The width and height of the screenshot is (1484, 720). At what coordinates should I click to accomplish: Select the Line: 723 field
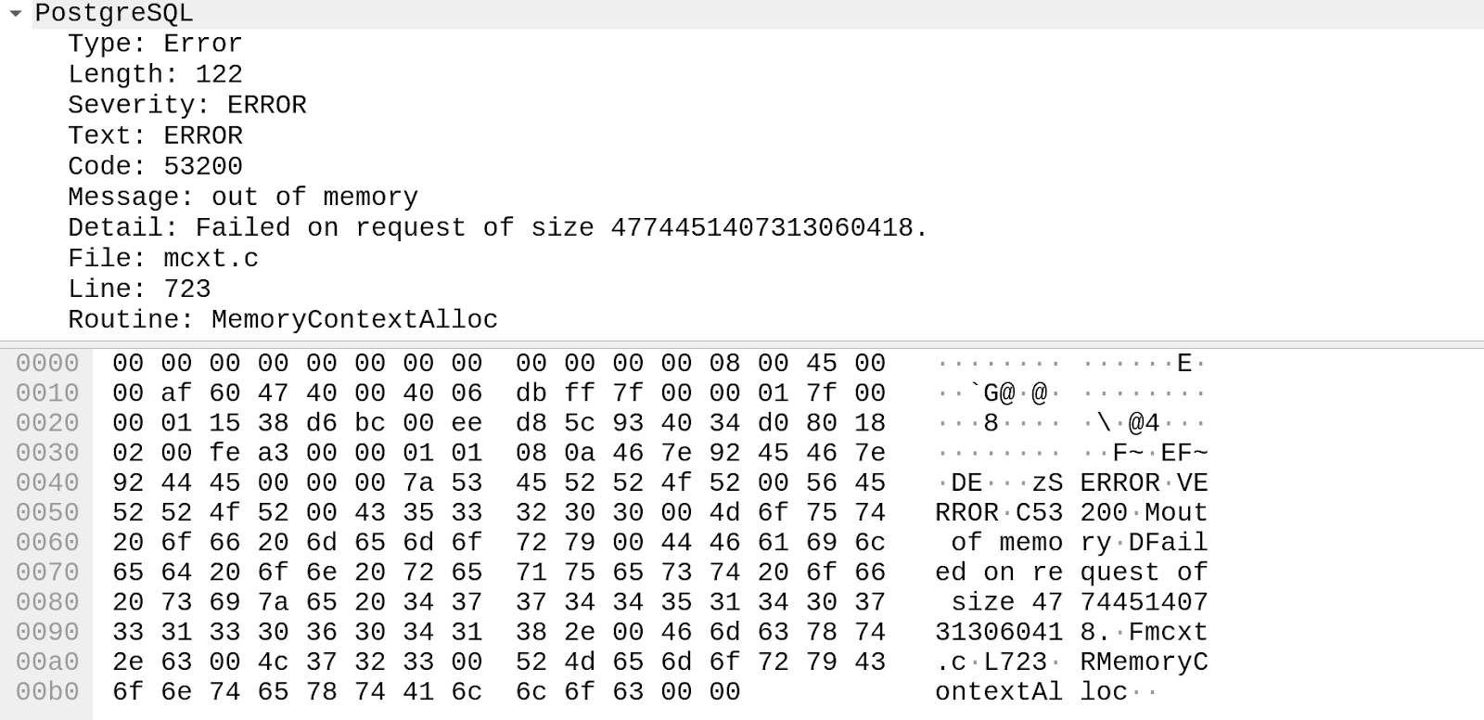pyautogui.click(x=139, y=289)
